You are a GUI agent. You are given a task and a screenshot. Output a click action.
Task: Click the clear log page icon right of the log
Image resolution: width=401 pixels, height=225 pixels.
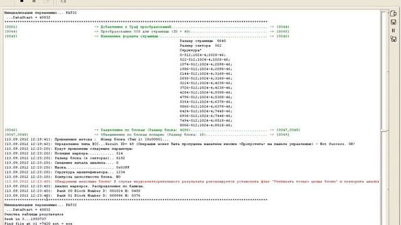(393, 14)
